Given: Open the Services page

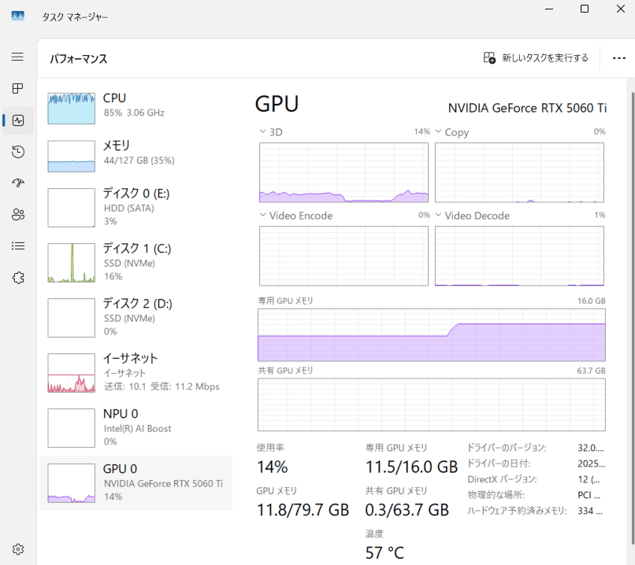Looking at the screenshot, I should [17, 277].
